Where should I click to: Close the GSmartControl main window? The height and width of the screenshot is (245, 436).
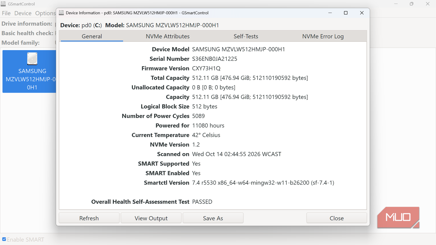click(x=428, y=4)
